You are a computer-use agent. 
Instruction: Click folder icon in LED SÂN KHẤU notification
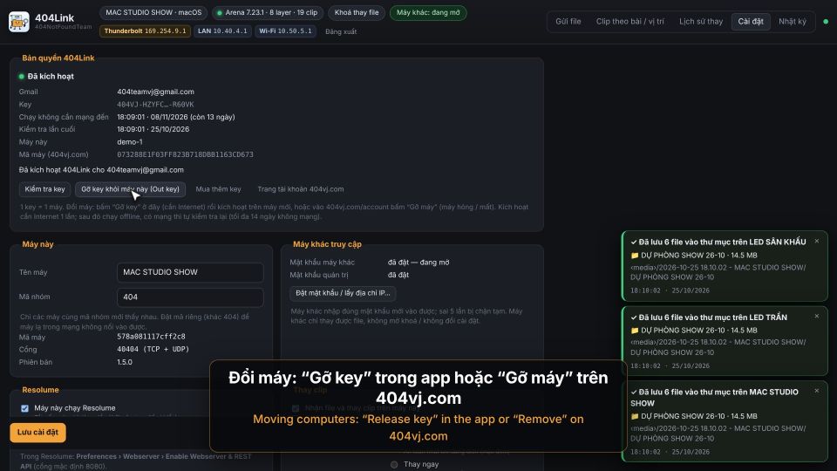[x=635, y=256]
